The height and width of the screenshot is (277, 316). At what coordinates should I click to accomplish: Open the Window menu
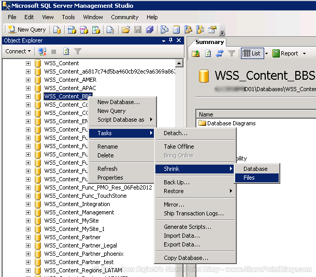click(93, 17)
